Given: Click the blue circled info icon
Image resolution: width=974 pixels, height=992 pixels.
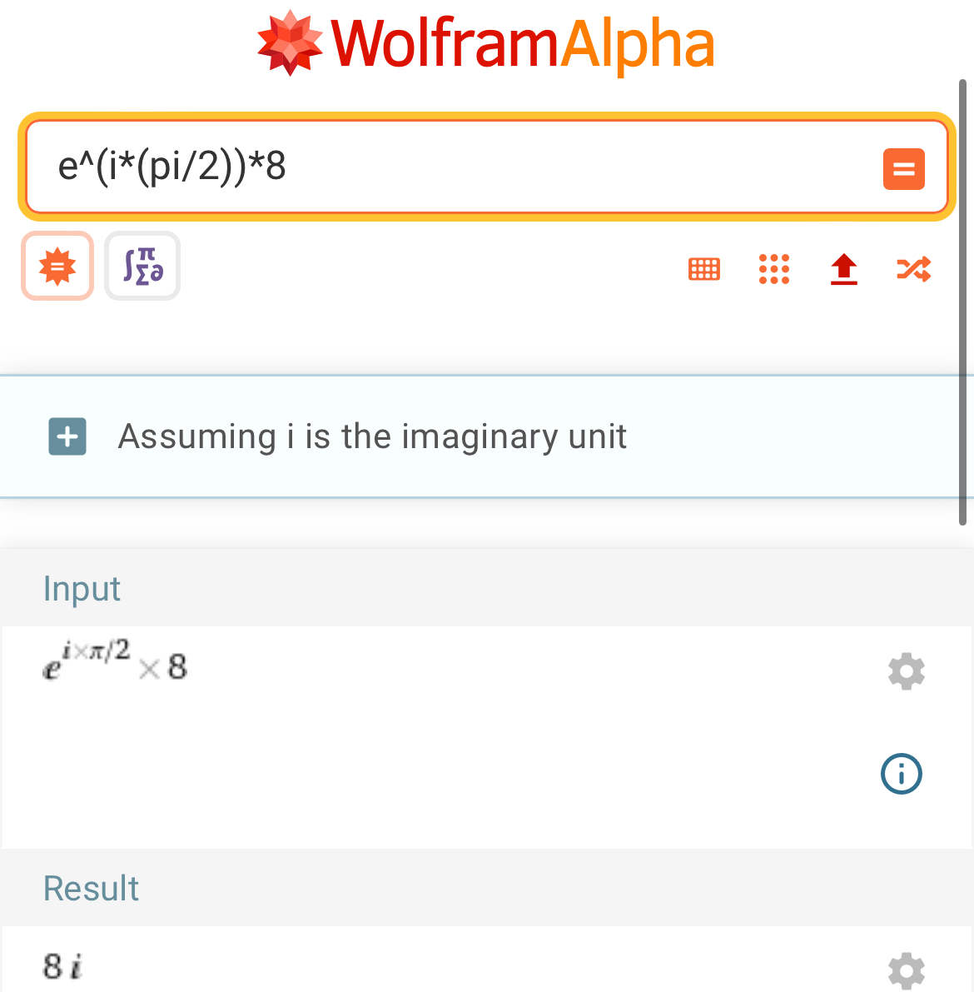Looking at the screenshot, I should click(901, 774).
